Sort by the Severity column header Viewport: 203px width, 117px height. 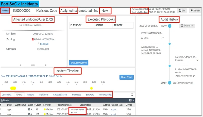[x=47, y=105]
